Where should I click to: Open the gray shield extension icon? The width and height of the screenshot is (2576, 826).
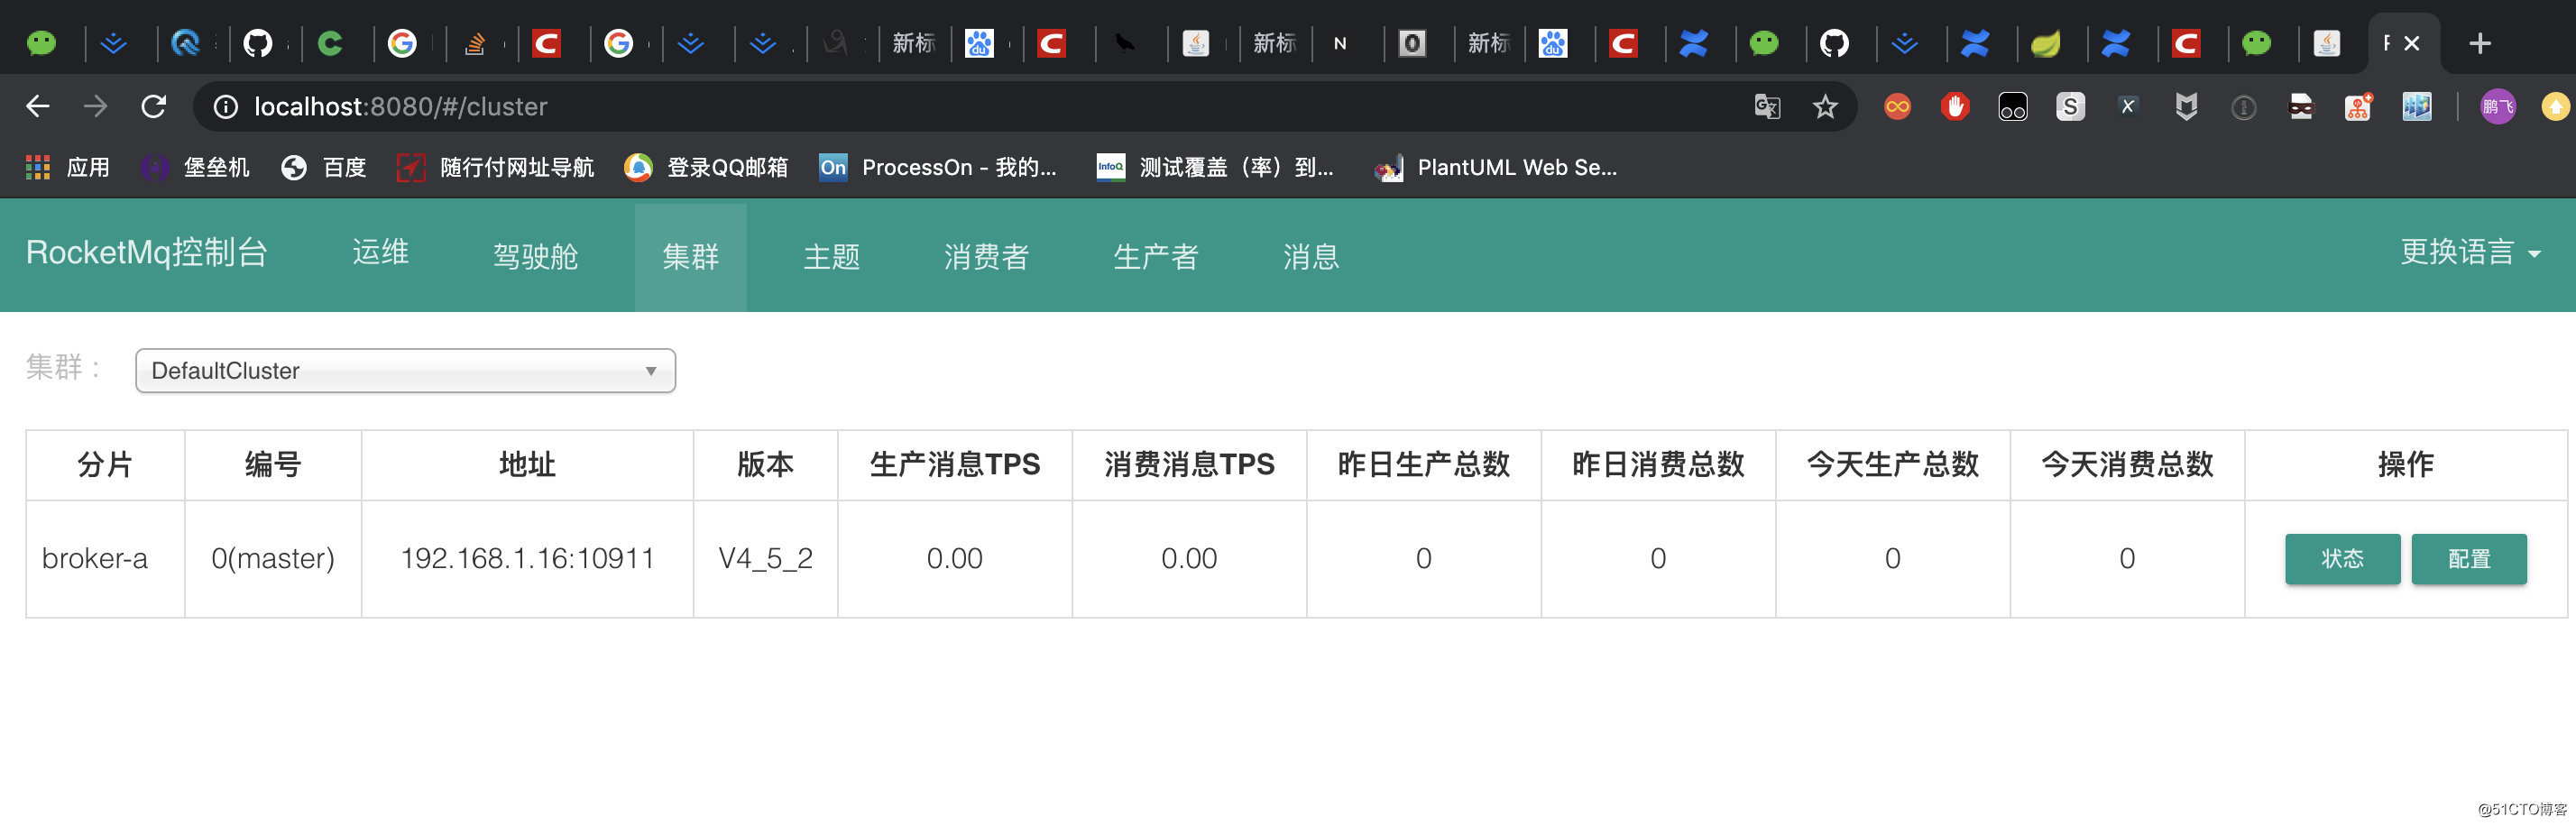pyautogui.click(x=2186, y=107)
